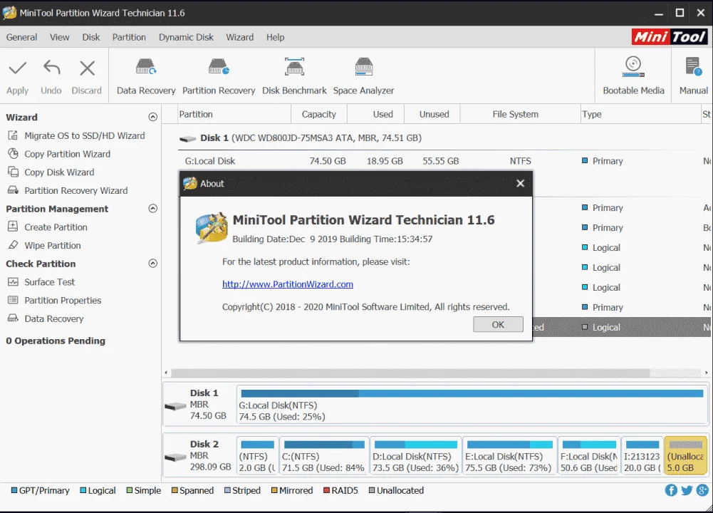This screenshot has width=713, height=513.
Task: Click the Apply checkmark icon
Action: tap(17, 68)
